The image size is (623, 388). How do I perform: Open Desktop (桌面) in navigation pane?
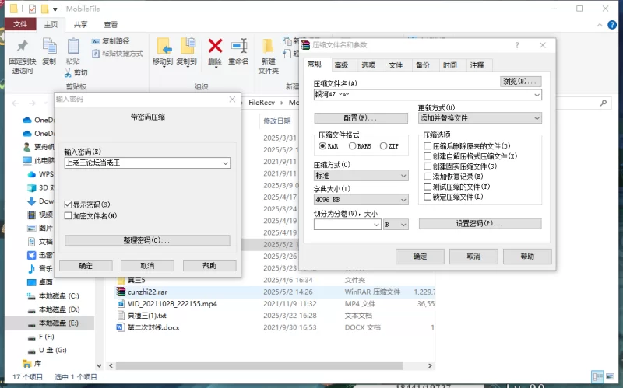click(x=40, y=282)
